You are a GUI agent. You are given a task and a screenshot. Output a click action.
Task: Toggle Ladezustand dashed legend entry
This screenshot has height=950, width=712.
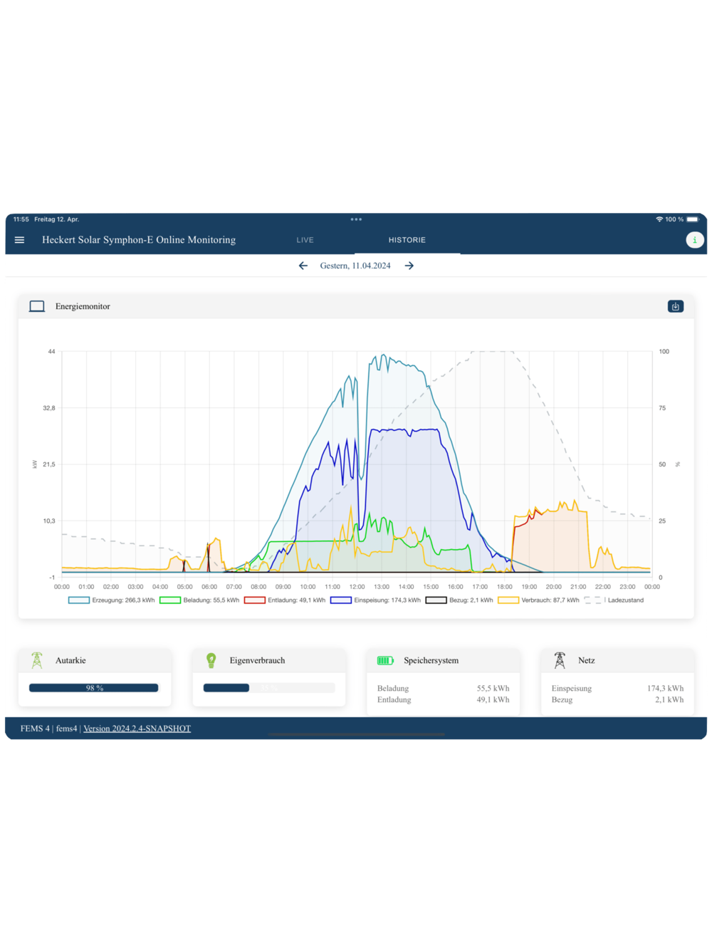(x=614, y=600)
